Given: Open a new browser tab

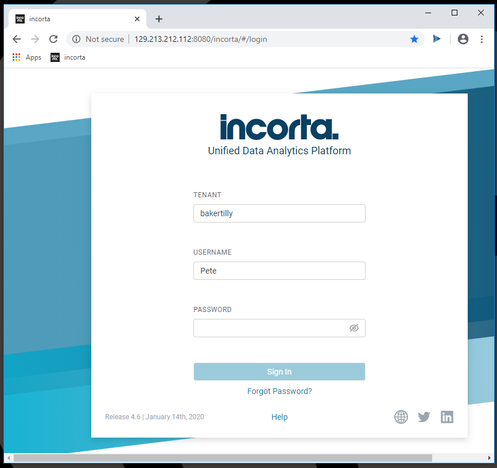Looking at the screenshot, I should click(159, 19).
